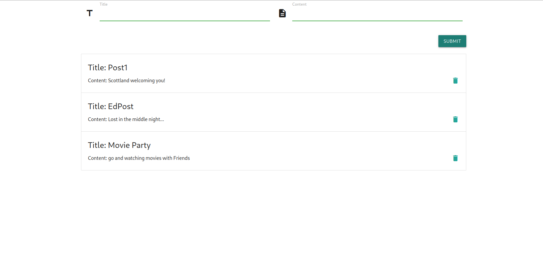543x256 pixels.
Task: Click 'Content: Lost in the middle night...' text
Action: [x=126, y=119]
